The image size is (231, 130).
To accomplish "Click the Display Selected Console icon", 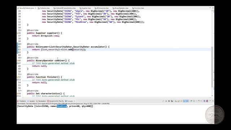I will tap(194, 101).
